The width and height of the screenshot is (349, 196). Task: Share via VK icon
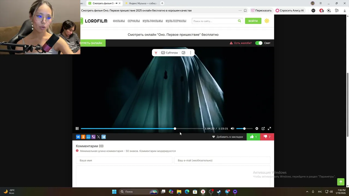point(78,137)
